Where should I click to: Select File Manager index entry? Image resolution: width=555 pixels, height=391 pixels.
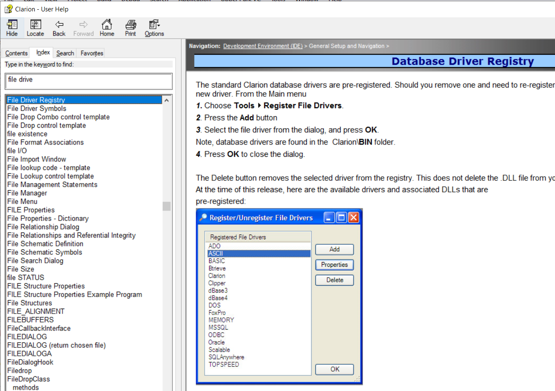point(27,193)
